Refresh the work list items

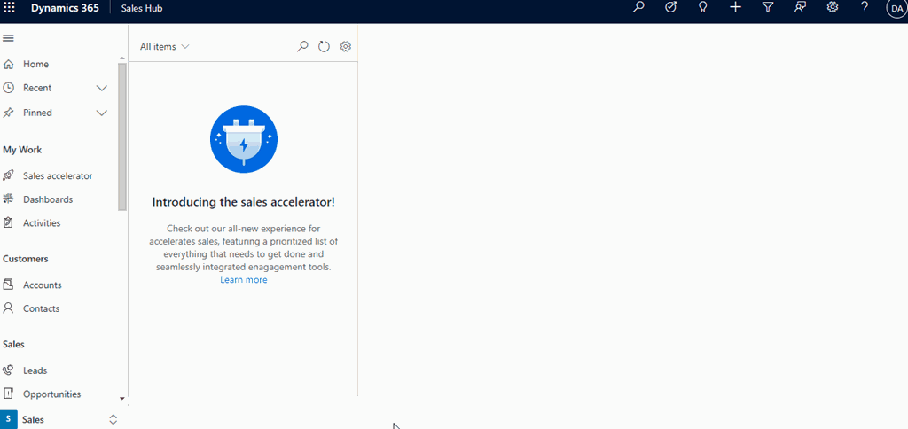coord(324,46)
